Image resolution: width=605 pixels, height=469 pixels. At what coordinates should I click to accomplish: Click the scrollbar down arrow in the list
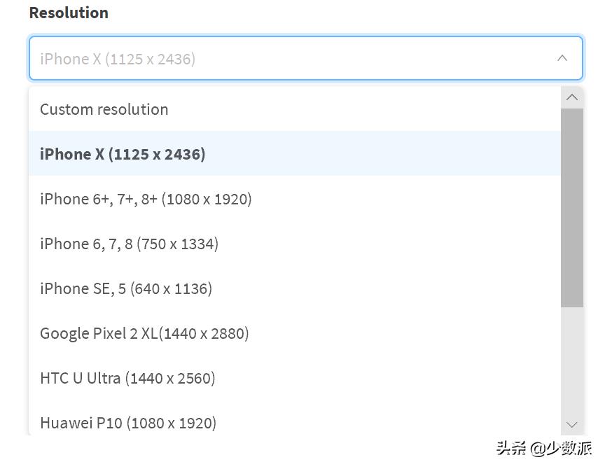572,424
